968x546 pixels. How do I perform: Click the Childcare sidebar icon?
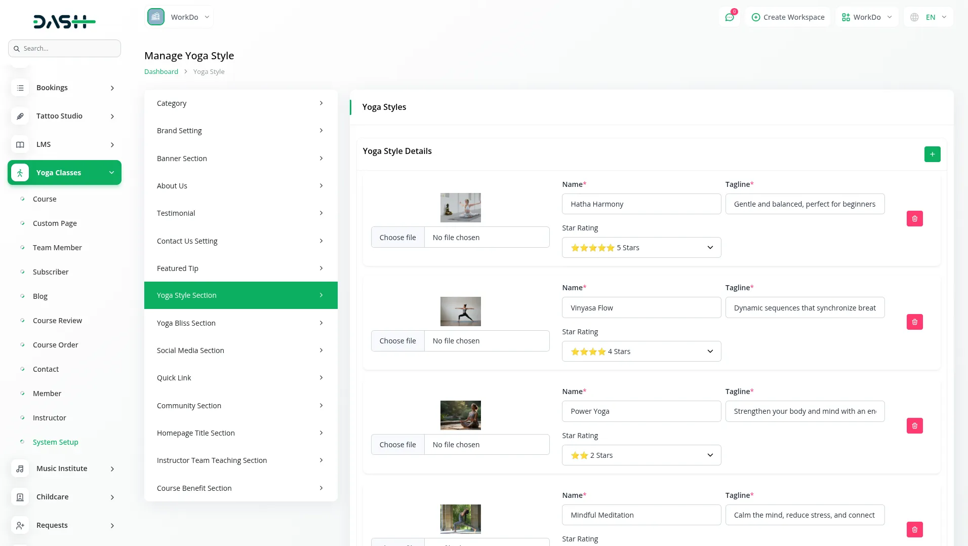[20, 497]
